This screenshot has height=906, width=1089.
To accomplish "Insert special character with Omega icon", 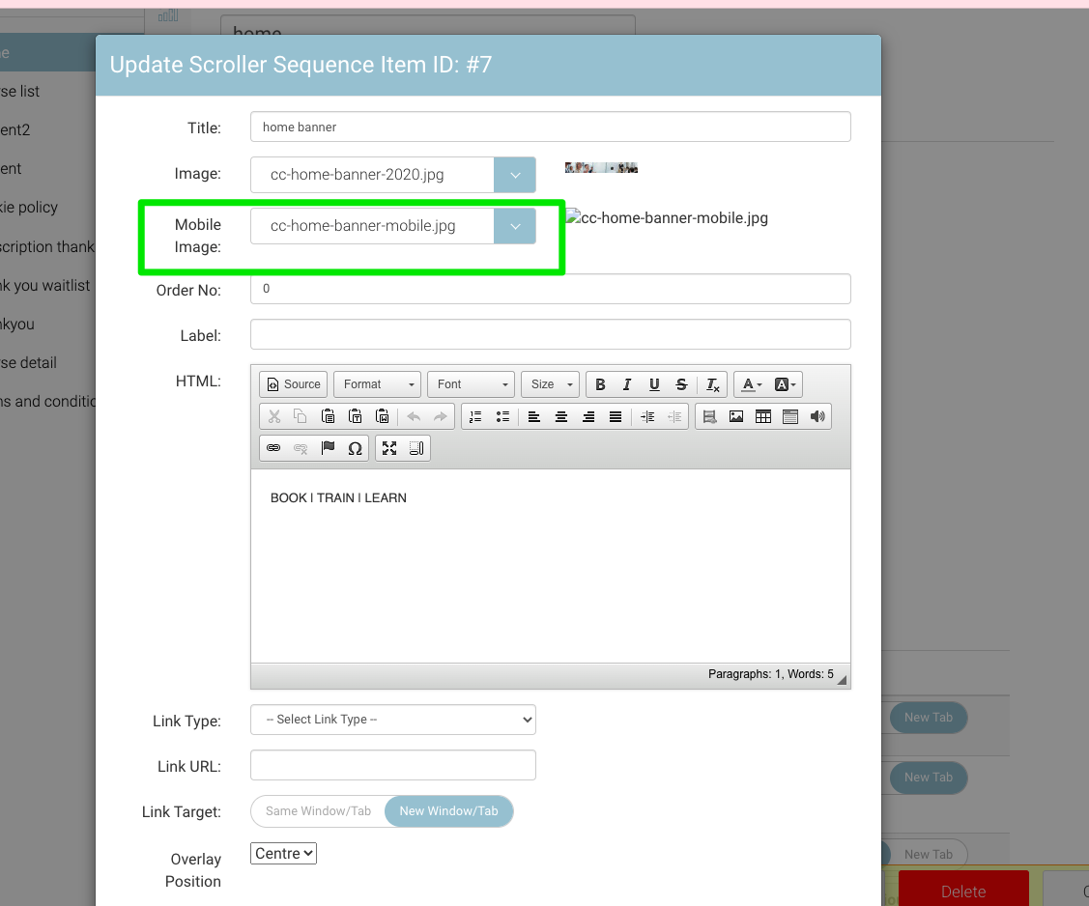I will (355, 448).
